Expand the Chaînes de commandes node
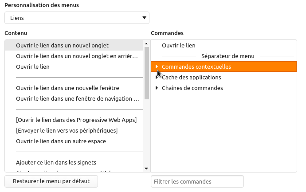306x192 pixels. (157, 88)
